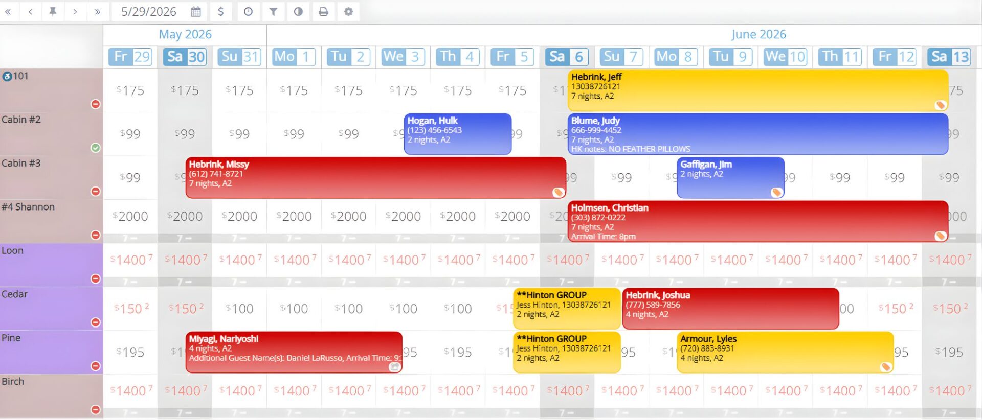This screenshot has height=420, width=982.
Task: Toggle the green check status on Cabin #2
Action: [x=96, y=148]
